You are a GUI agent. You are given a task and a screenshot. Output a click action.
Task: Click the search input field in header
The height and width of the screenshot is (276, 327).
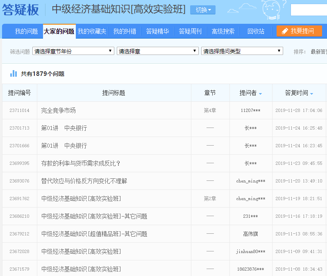coord(309,10)
